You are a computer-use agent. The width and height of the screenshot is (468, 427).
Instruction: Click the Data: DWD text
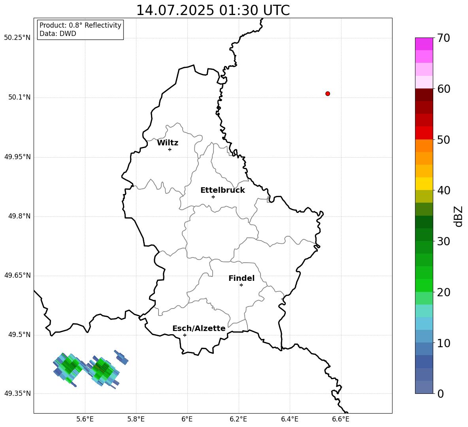[58, 34]
